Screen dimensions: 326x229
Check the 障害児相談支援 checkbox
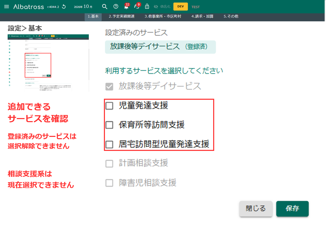click(x=109, y=183)
